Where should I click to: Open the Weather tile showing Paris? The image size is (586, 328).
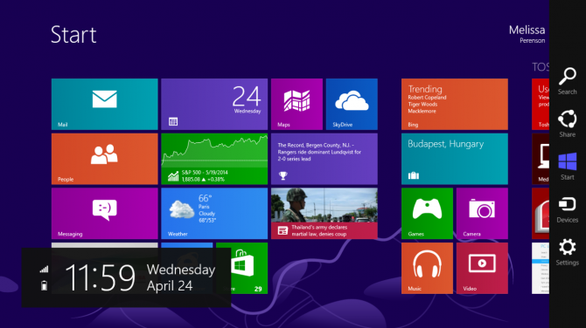(x=214, y=214)
